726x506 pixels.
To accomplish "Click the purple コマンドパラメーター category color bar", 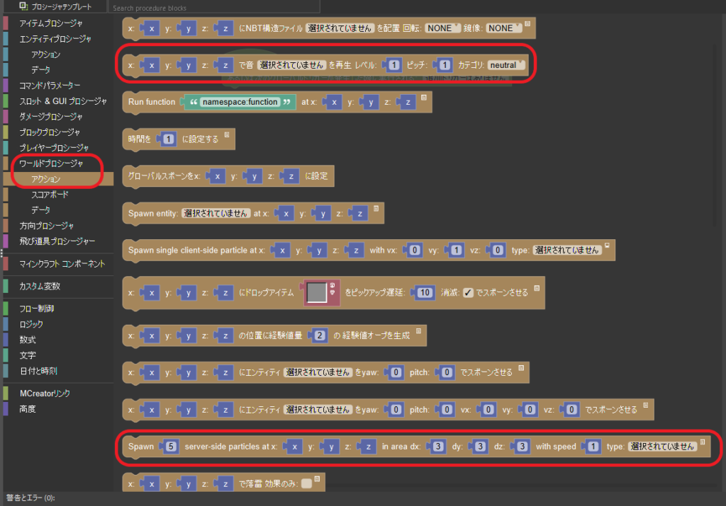I will (6, 86).
